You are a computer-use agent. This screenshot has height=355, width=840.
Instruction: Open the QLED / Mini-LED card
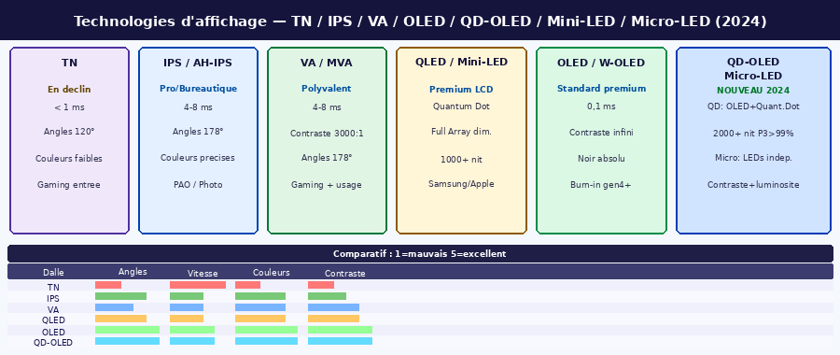pos(461,140)
